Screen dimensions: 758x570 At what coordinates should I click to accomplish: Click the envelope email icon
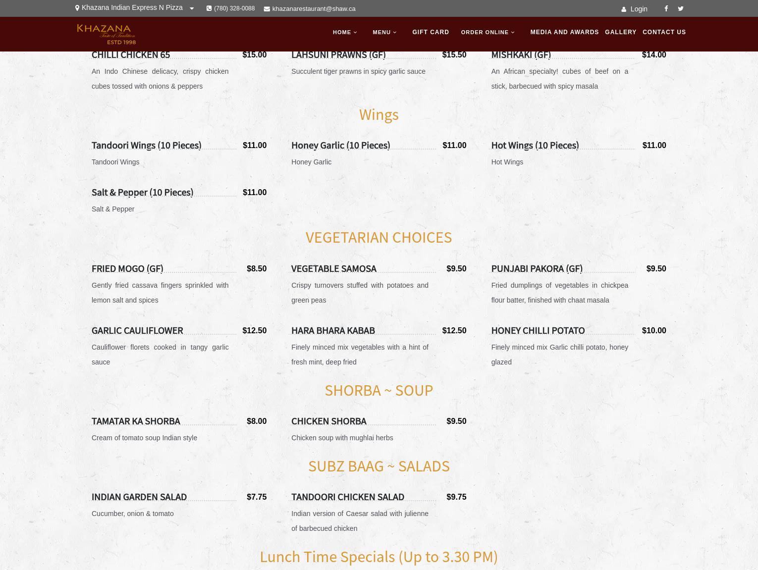[267, 9]
